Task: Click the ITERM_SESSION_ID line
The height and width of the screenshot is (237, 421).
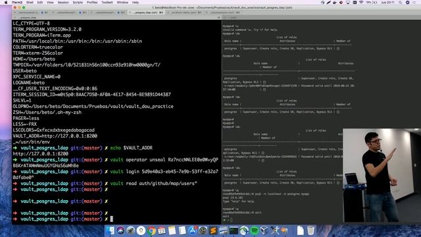Action: pos(92,95)
